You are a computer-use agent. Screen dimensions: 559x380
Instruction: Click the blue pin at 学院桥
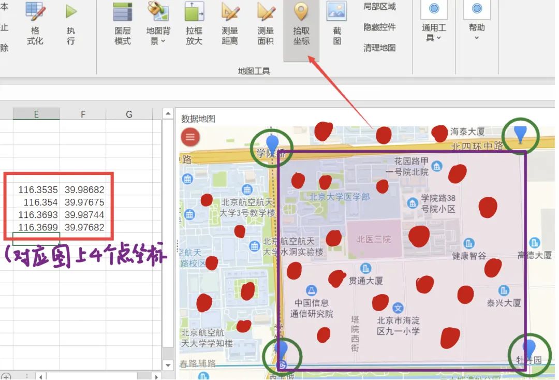pos(272,145)
